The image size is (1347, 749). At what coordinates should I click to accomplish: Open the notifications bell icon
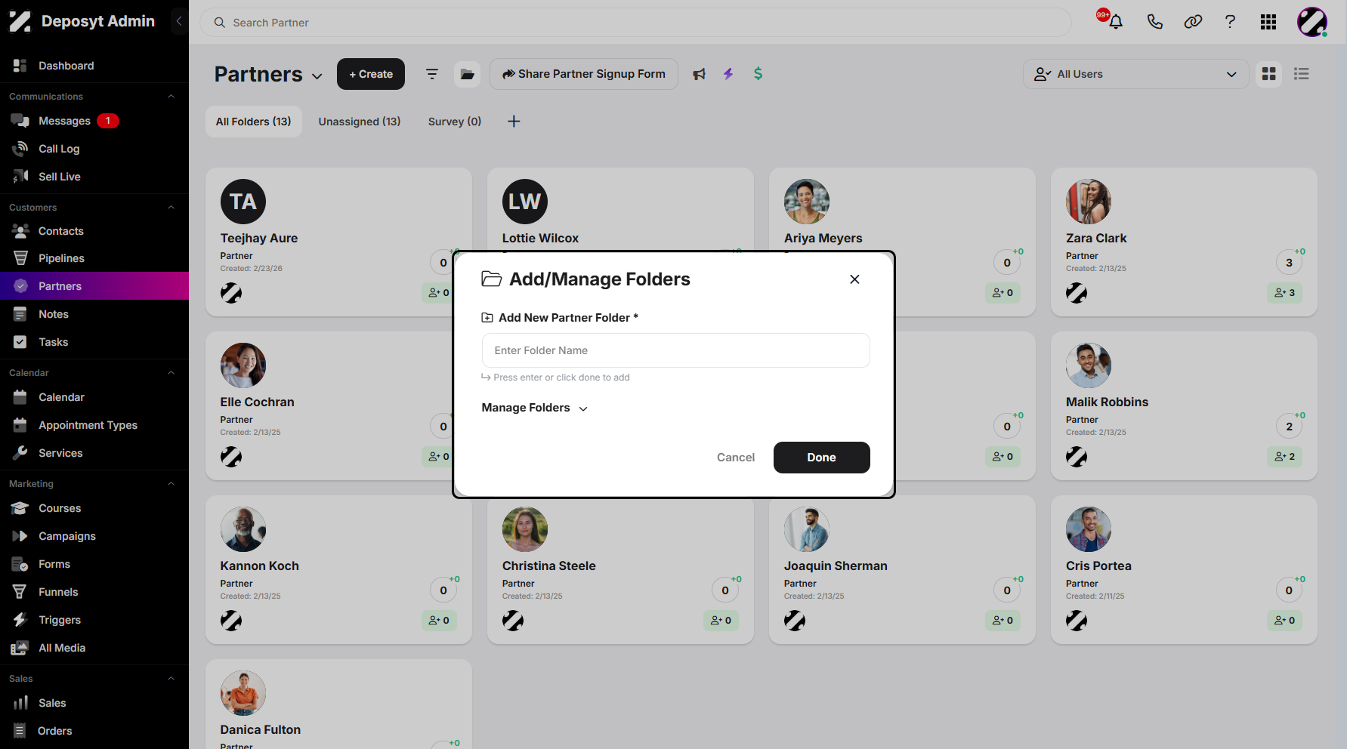1115,22
